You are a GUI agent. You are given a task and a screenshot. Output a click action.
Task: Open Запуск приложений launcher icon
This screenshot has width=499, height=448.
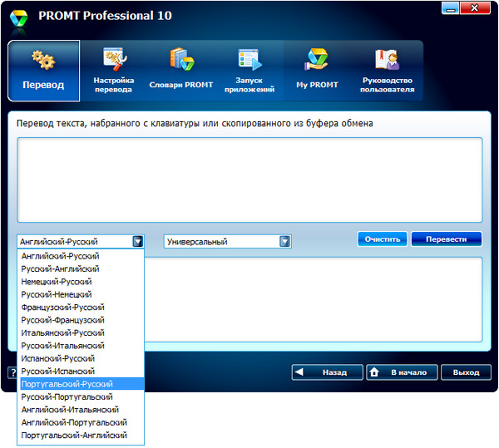pyautogui.click(x=249, y=70)
